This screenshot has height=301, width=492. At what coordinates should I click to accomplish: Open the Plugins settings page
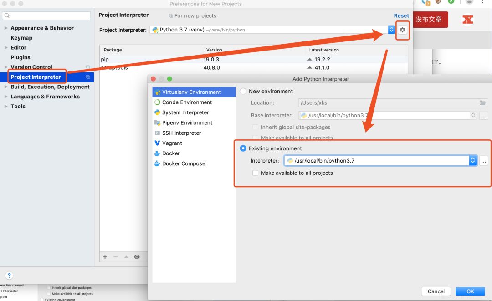(x=20, y=57)
